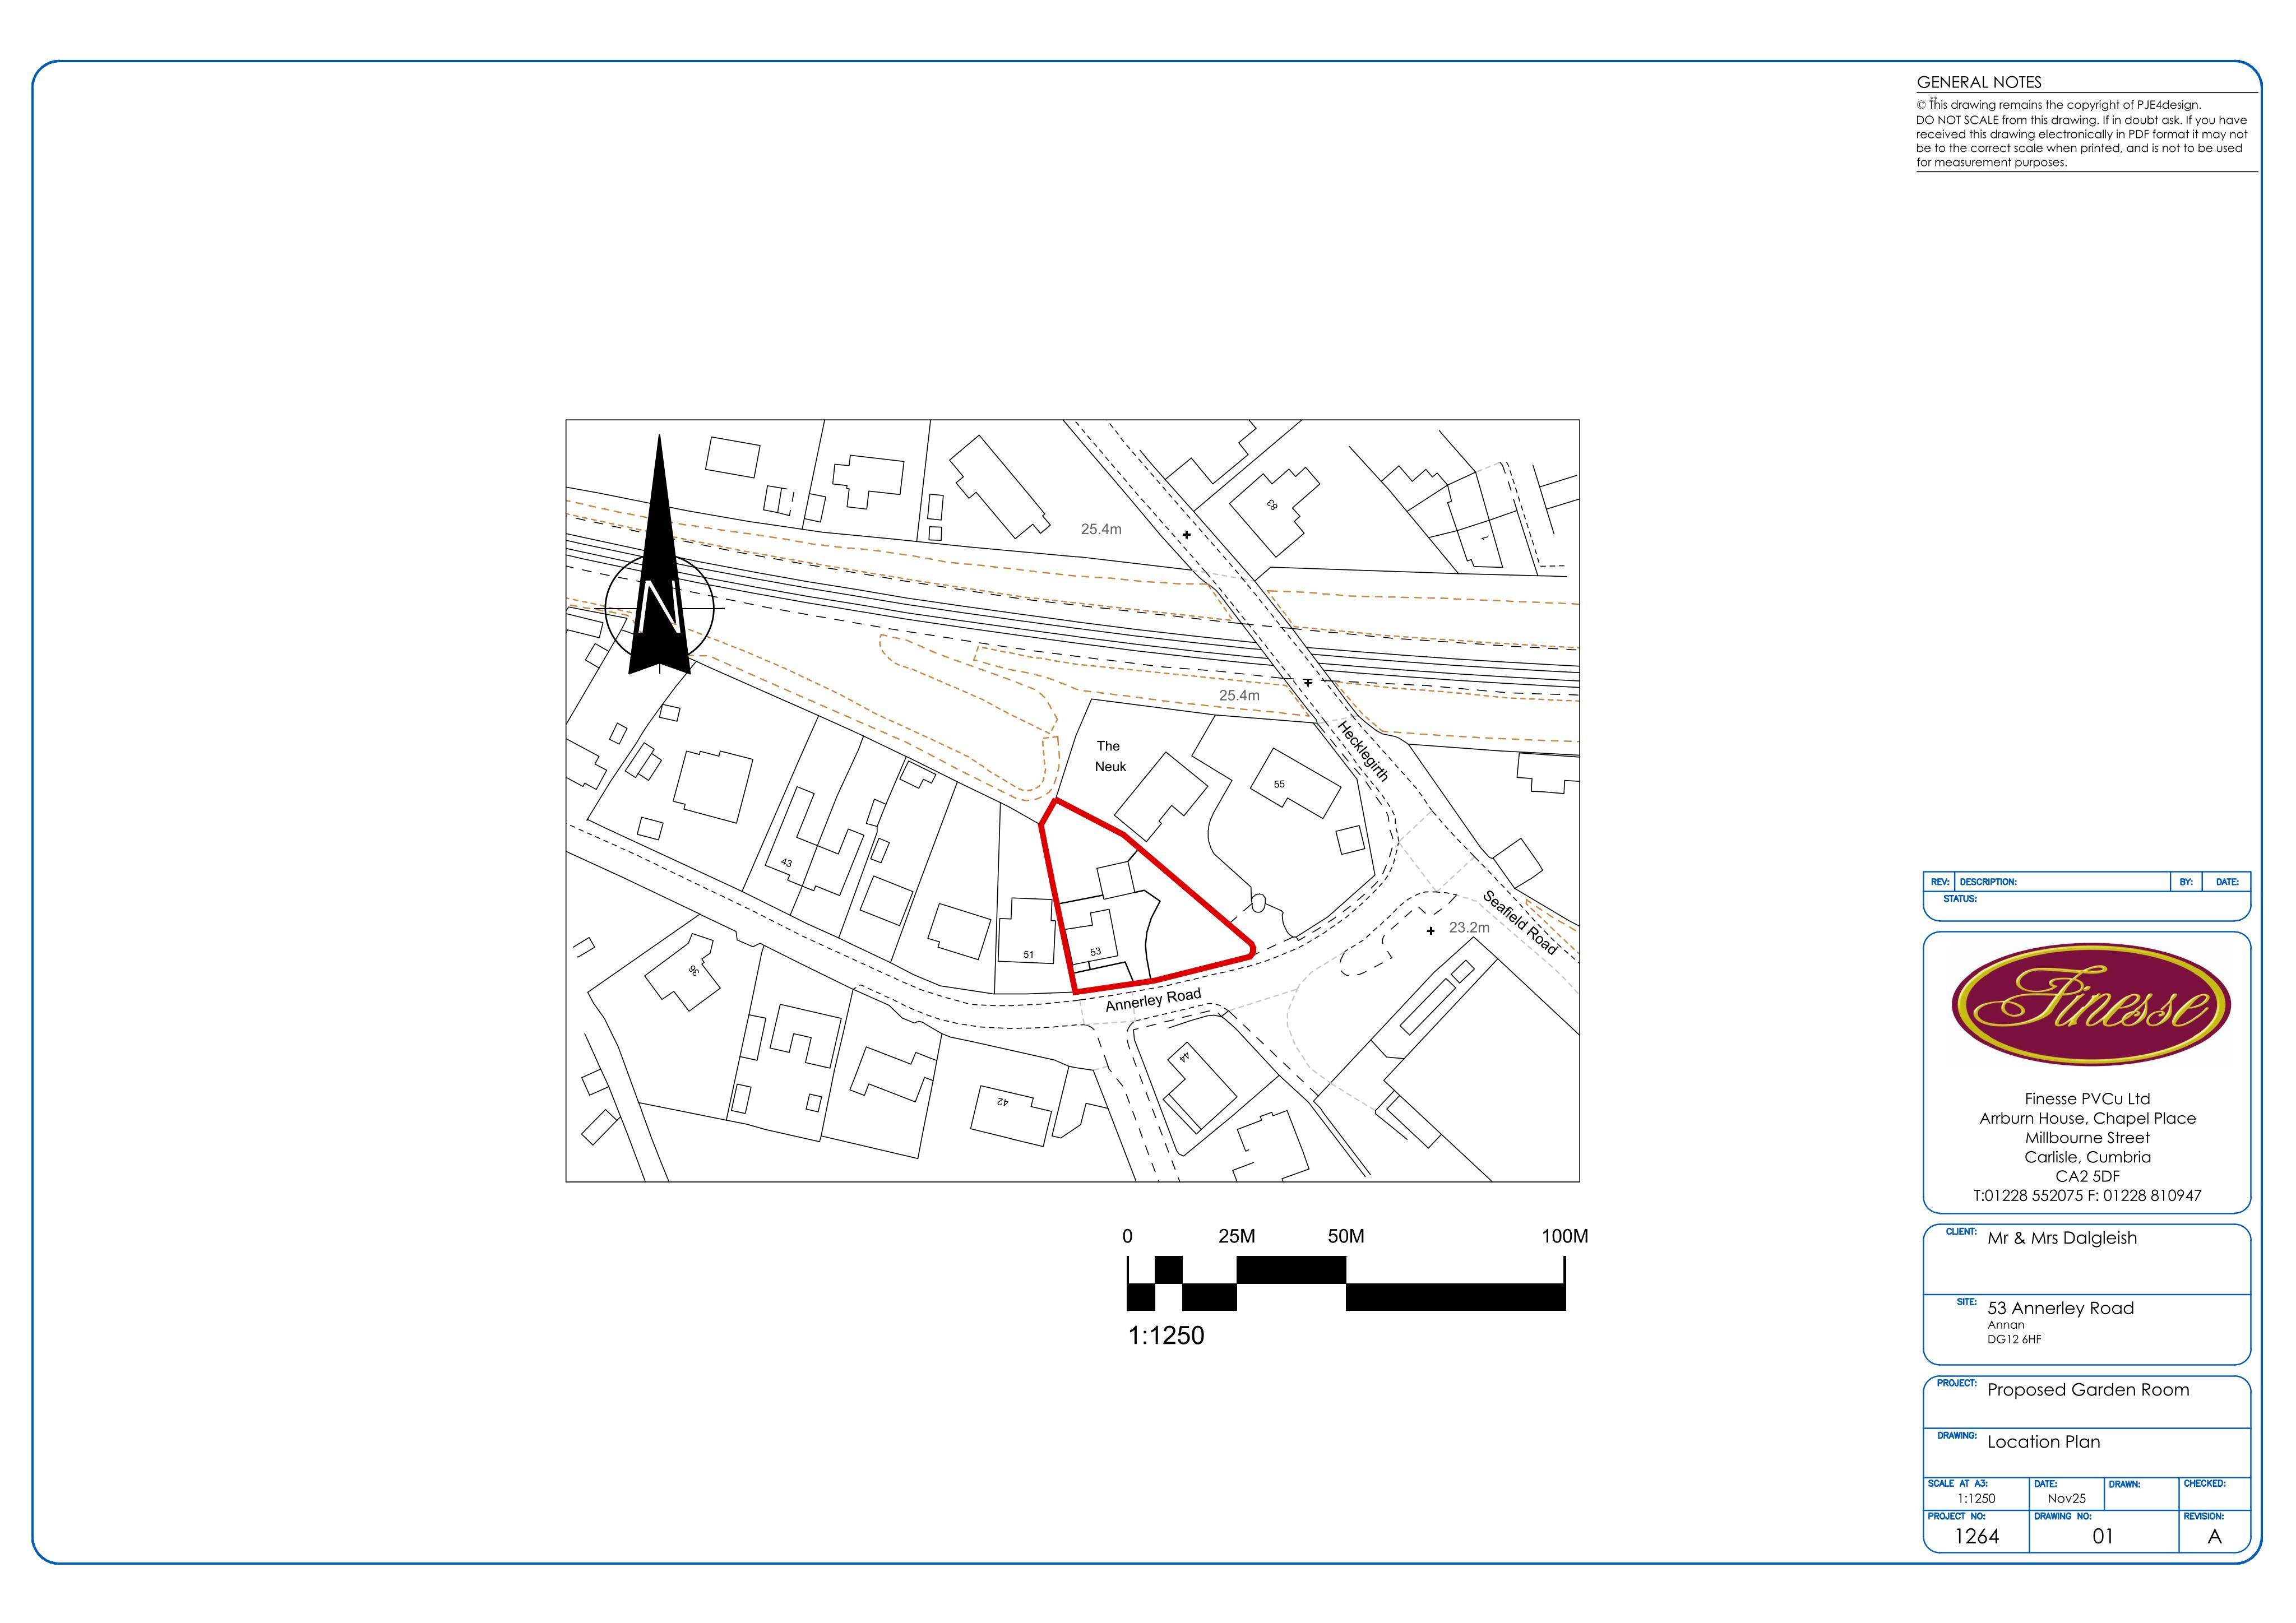Click the telephone and fax number line
2296x1623 pixels.
click(2087, 1195)
